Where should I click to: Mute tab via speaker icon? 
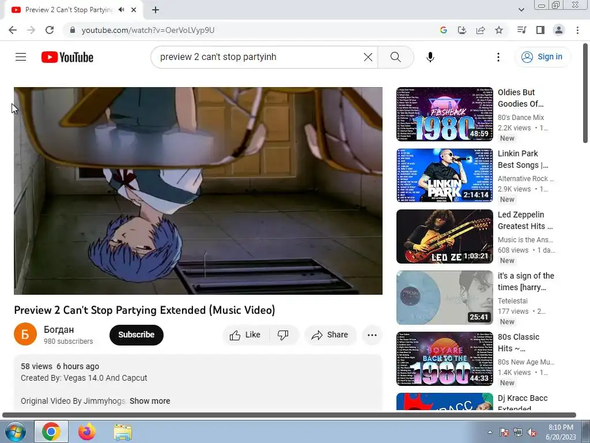coord(121,10)
